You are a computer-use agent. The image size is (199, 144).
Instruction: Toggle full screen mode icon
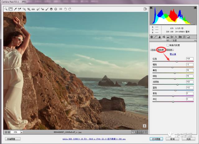point(145,9)
